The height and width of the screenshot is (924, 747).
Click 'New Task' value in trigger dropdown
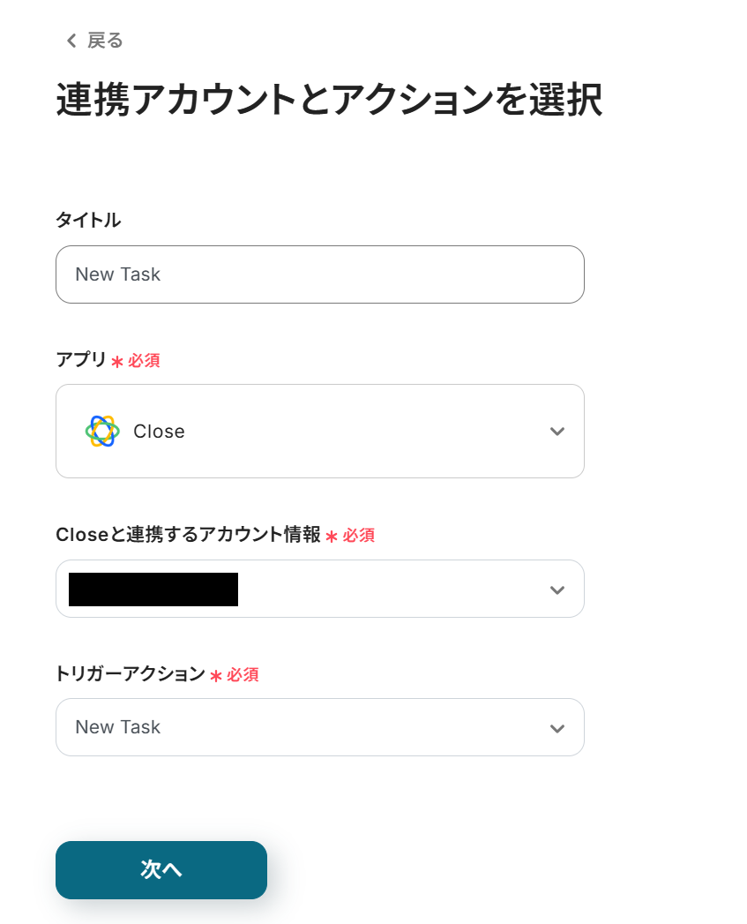118,727
